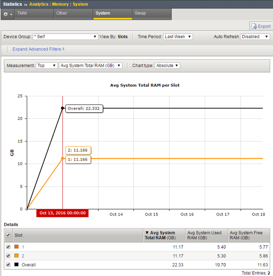The height and width of the screenshot is (276, 273).
Task: Open the Auto Refresh dropdown
Action: (255, 37)
